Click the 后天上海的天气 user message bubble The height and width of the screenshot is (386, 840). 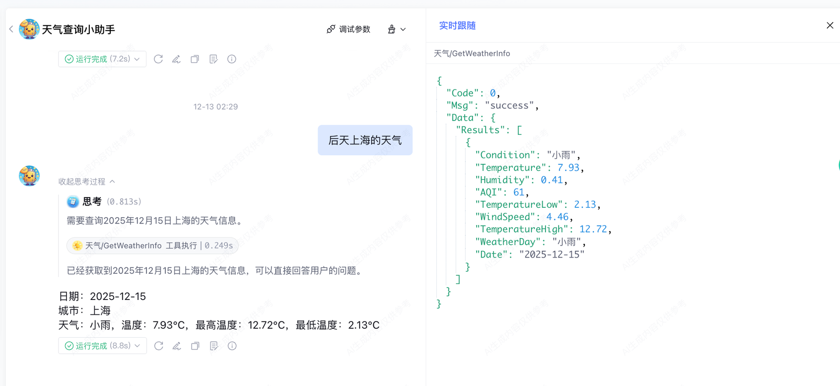tap(365, 140)
